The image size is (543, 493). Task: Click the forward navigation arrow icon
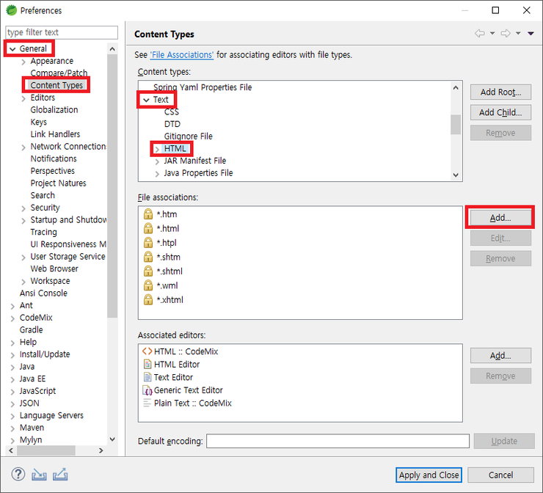506,34
